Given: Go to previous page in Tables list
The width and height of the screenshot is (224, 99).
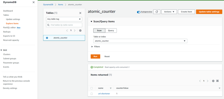Looking at the screenshot, I should (x=67, y=31).
